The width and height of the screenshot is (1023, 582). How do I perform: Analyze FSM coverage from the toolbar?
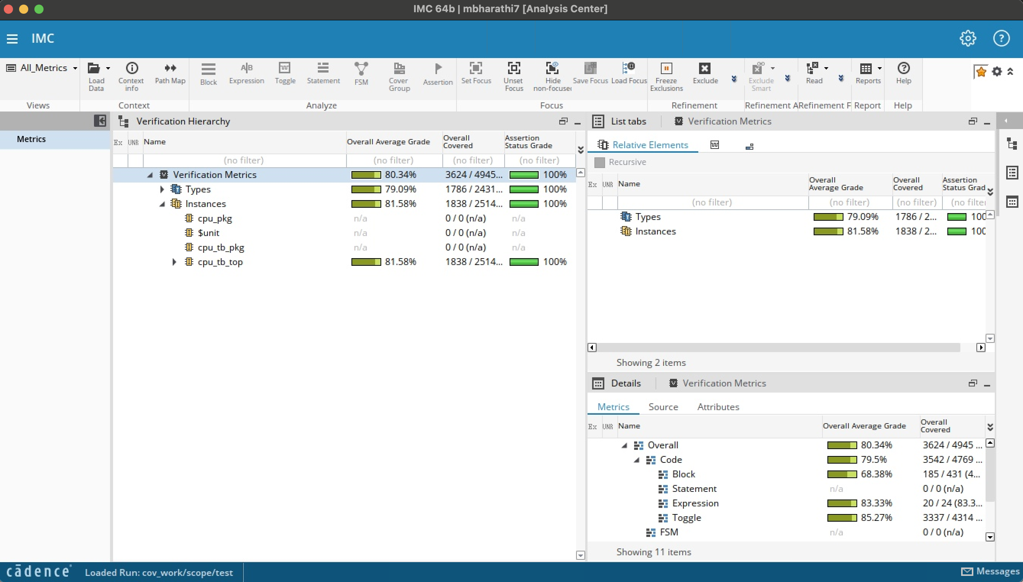click(361, 74)
